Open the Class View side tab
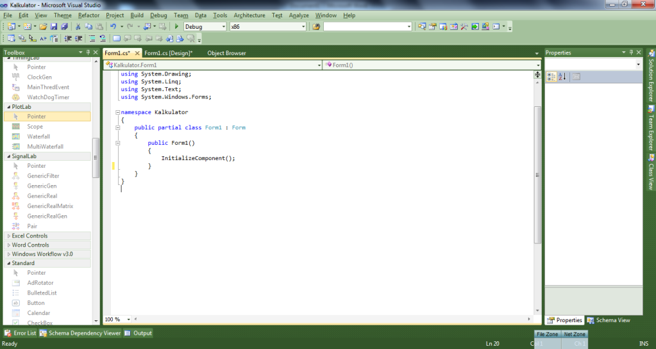 [x=651, y=172]
